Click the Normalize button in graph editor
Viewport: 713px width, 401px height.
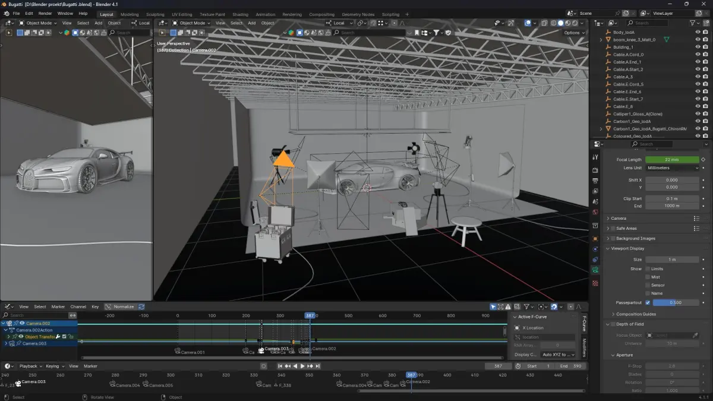121,307
